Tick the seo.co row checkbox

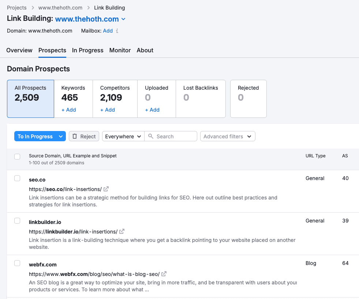coord(17,178)
